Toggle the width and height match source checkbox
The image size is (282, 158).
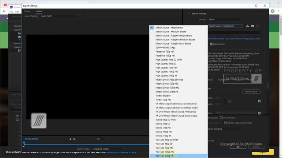point(259,101)
